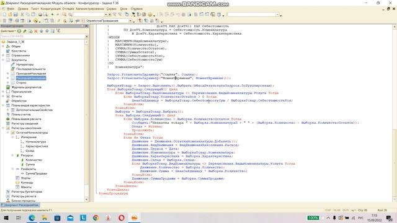Click the Print preview toolbar icon
The height and width of the screenshot is (223, 397).
45,14
